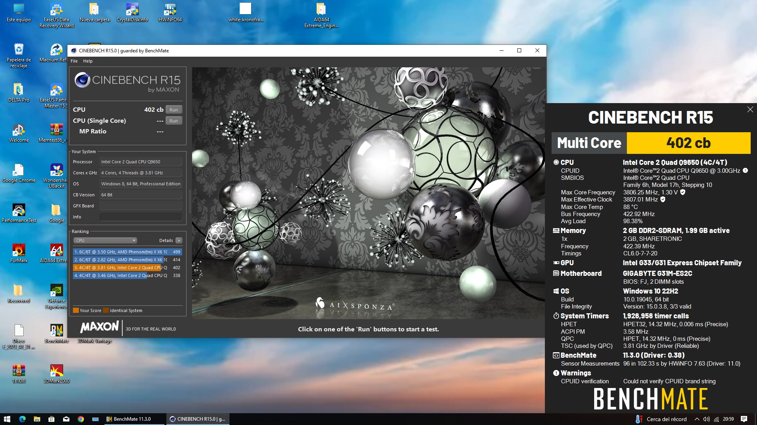Screen dimensions: 757x425
Task: Click the ranking Details arrow button
Action: pyautogui.click(x=179, y=240)
